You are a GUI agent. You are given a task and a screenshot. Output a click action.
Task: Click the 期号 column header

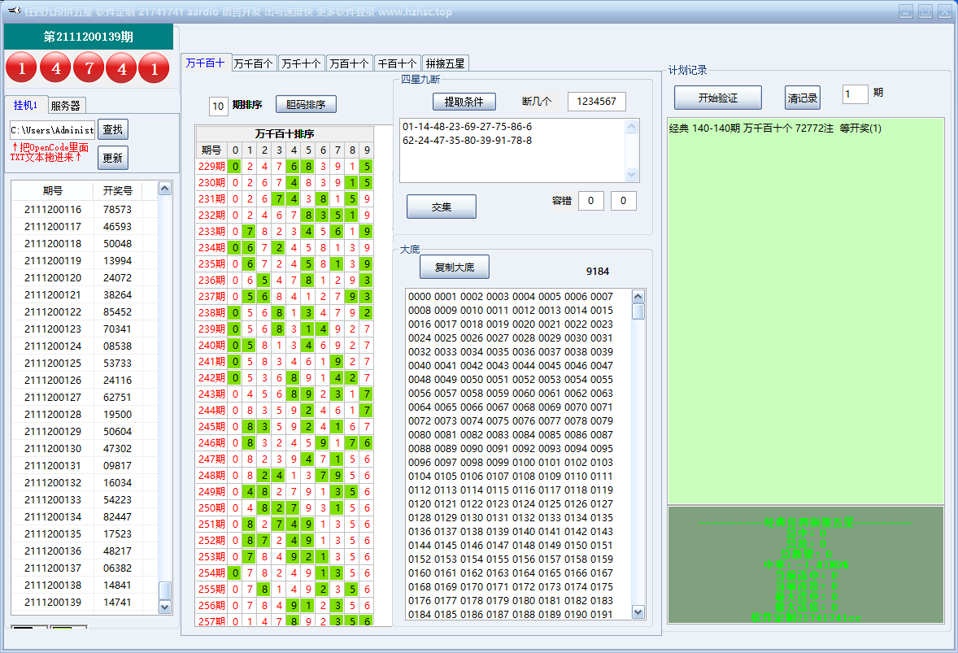point(53,190)
